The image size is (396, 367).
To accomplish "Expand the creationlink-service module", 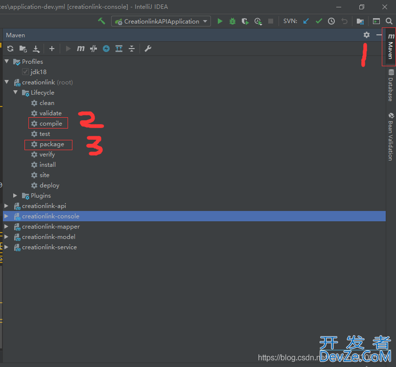I will (6, 247).
